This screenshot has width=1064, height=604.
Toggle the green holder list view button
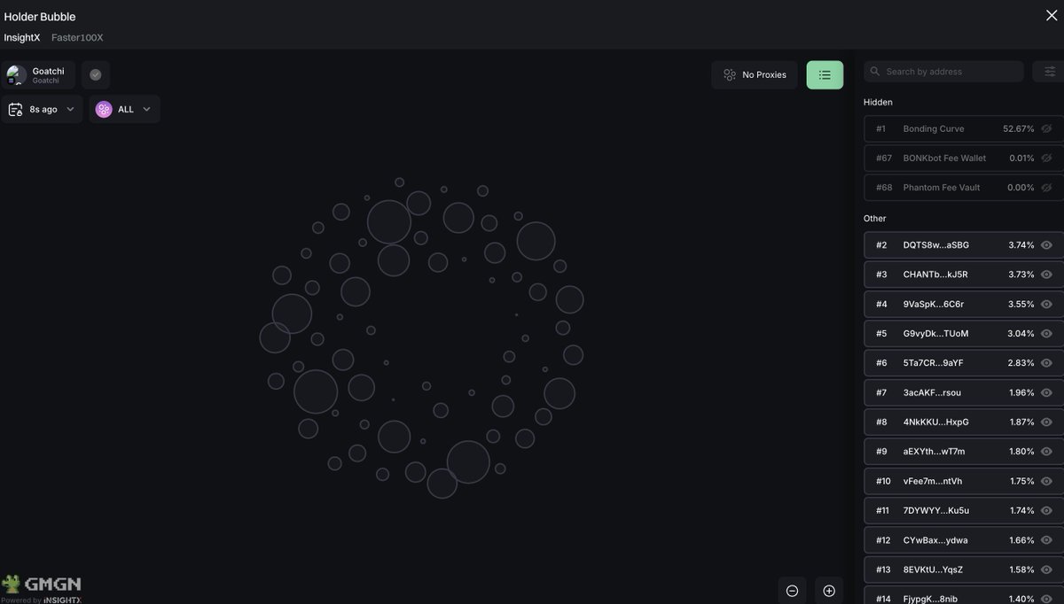click(825, 74)
